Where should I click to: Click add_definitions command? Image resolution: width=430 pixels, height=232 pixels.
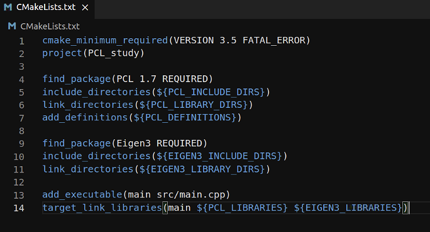click(85, 118)
